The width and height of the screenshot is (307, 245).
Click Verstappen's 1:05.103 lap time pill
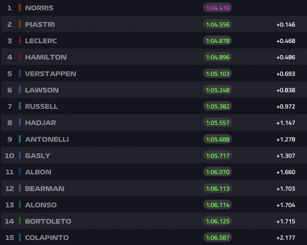click(x=218, y=74)
